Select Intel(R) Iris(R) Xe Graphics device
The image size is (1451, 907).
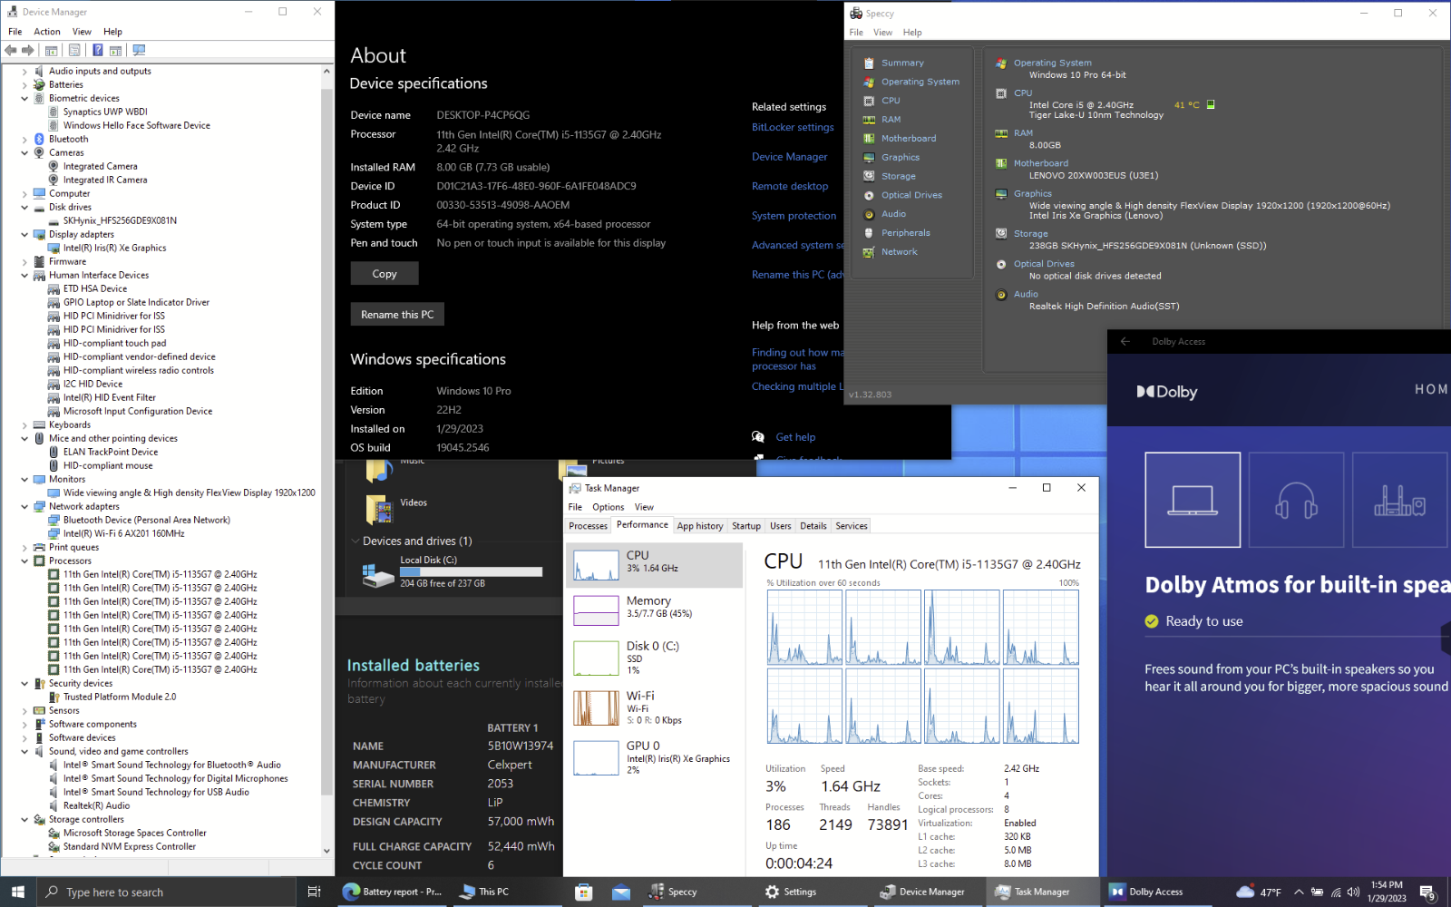point(114,248)
